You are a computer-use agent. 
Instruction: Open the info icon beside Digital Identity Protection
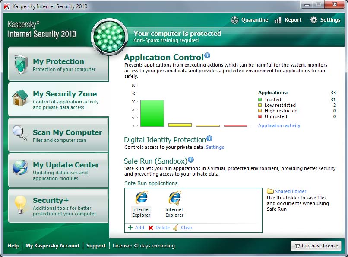tap(209, 138)
